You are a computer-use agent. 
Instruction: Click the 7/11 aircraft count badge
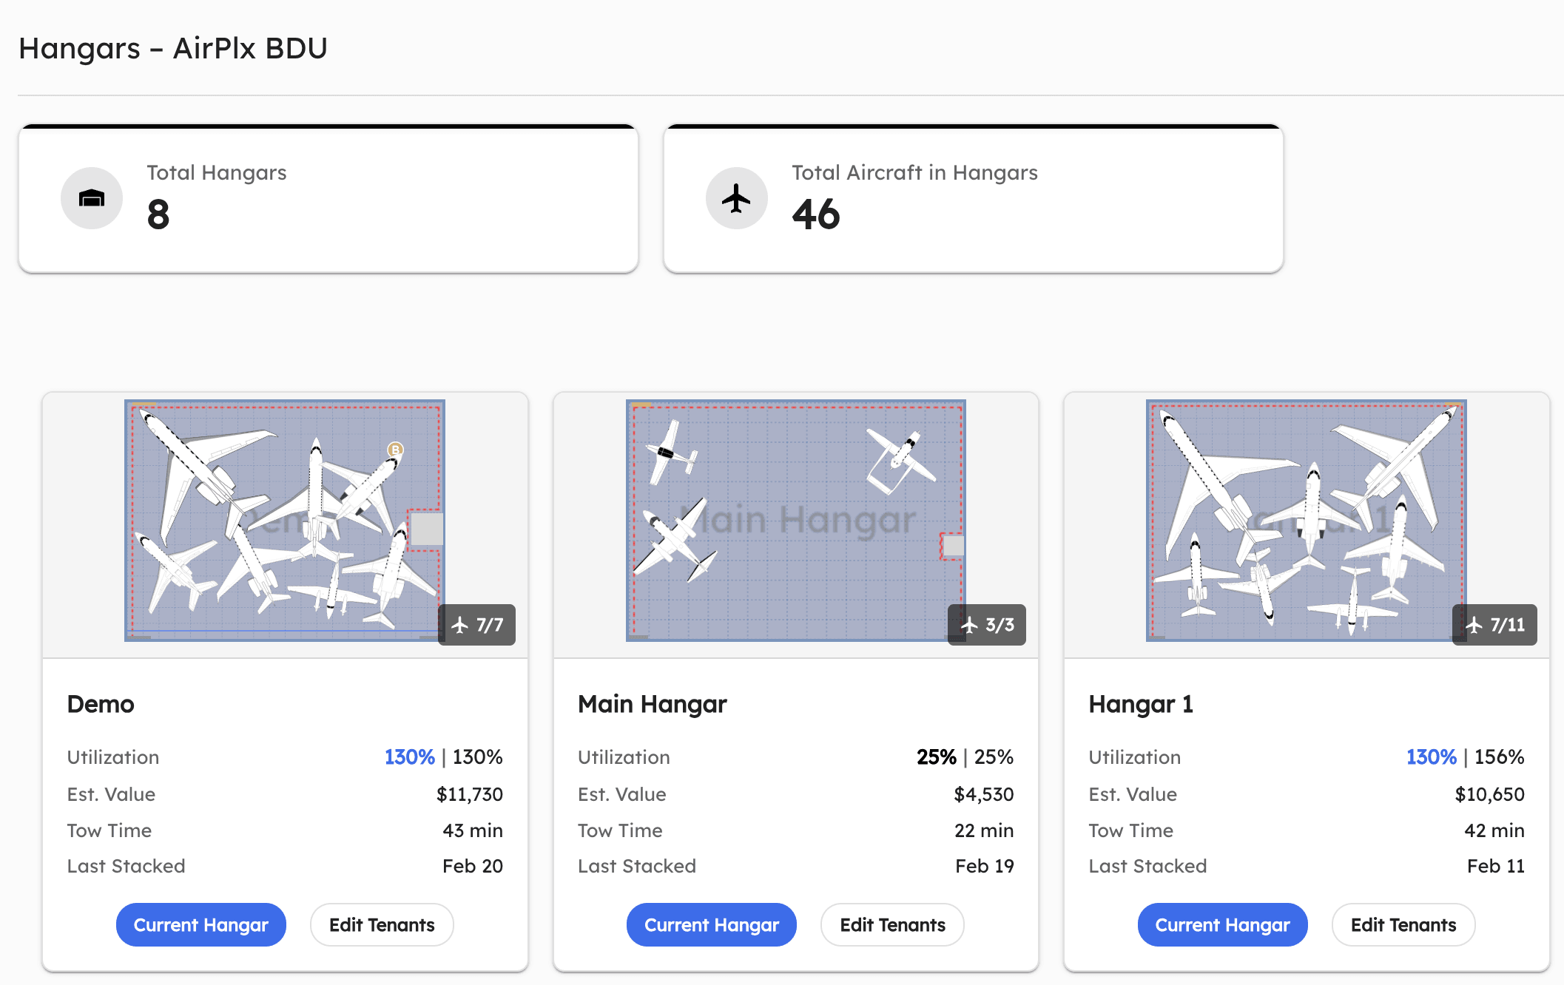[x=1494, y=625]
